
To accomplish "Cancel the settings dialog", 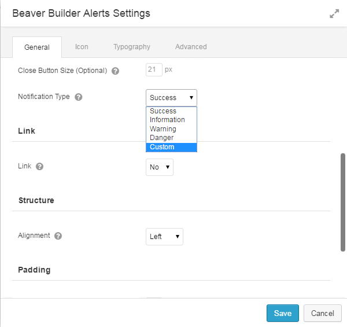I will [x=323, y=313].
